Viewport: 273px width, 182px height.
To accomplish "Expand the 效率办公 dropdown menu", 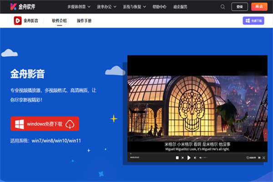I will point(107,7).
